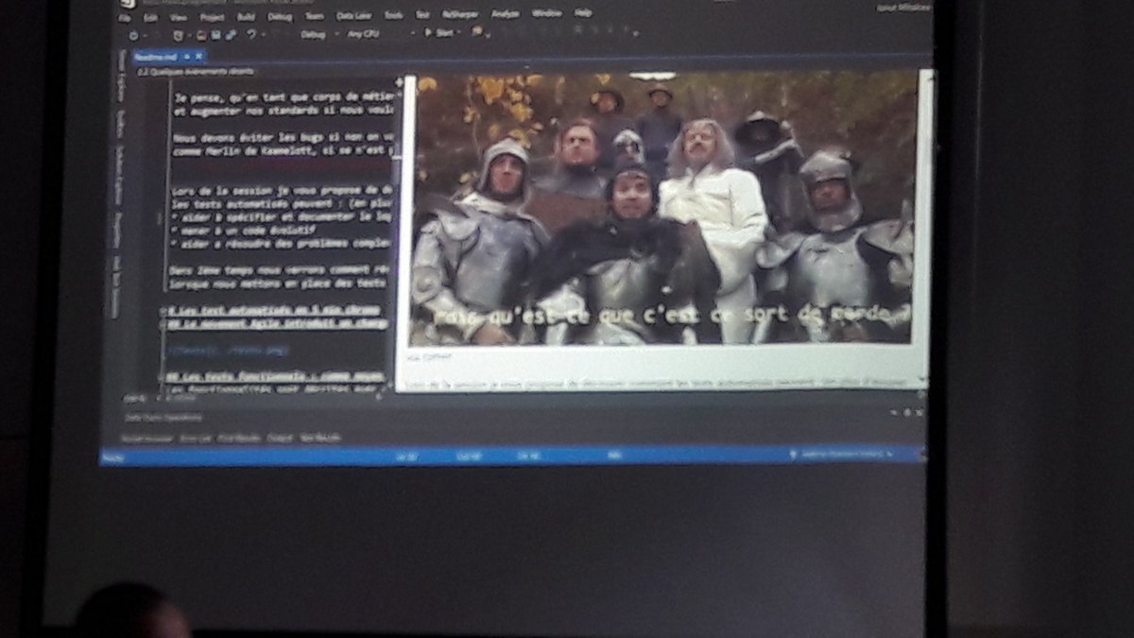Open the Project menu
This screenshot has height=638, width=1134.
point(212,15)
